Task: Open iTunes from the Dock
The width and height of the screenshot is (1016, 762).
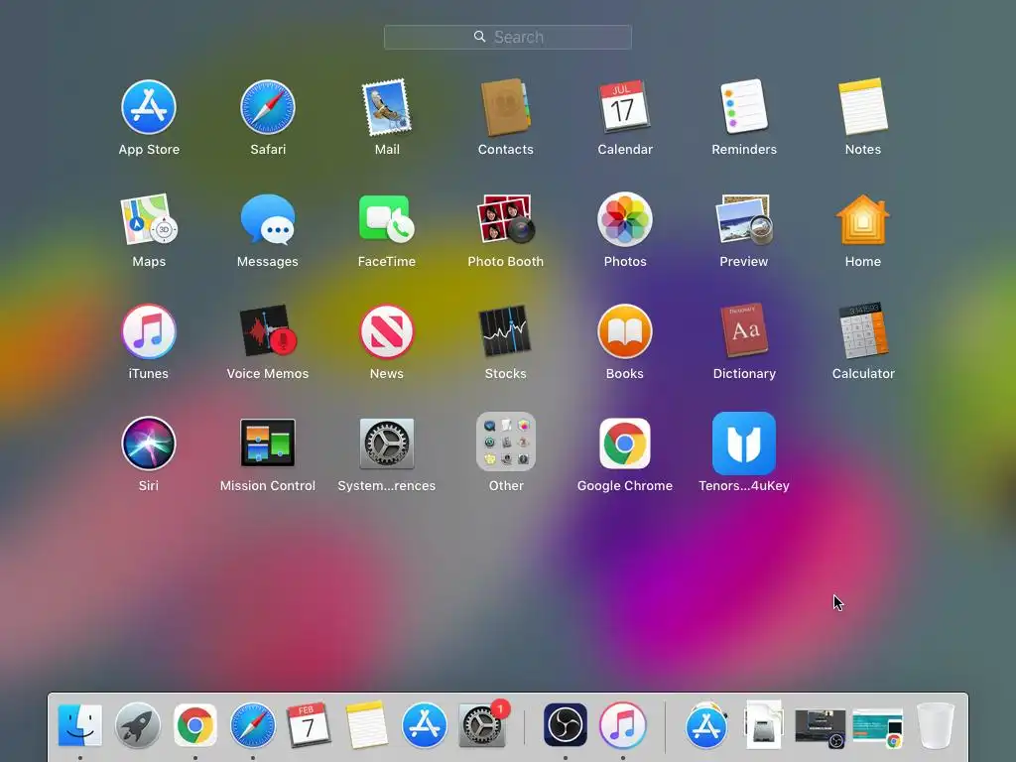Action: coord(623,725)
